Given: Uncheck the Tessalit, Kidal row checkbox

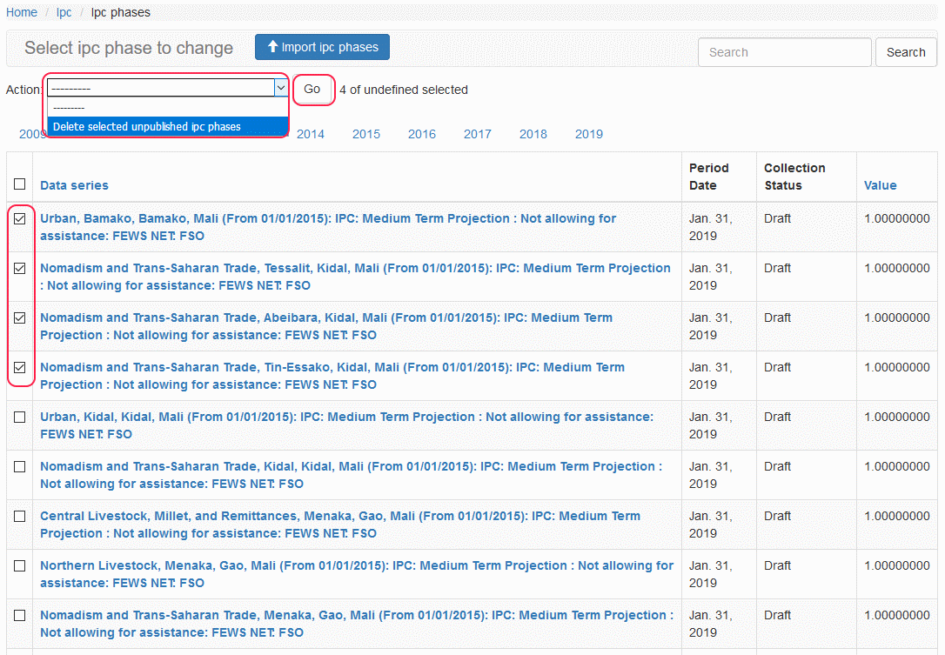Looking at the screenshot, I should coord(19,269).
